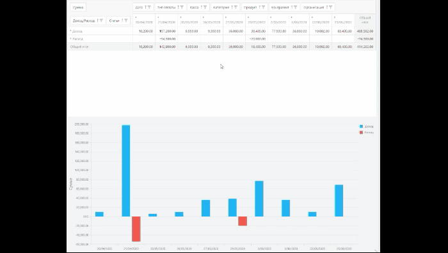
Task: Toggle the Доход series in chart legend
Action: pyautogui.click(x=366, y=126)
